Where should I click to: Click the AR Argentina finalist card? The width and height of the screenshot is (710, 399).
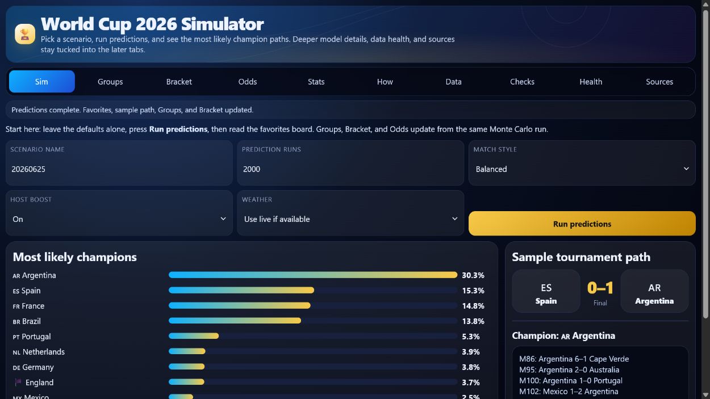654,291
